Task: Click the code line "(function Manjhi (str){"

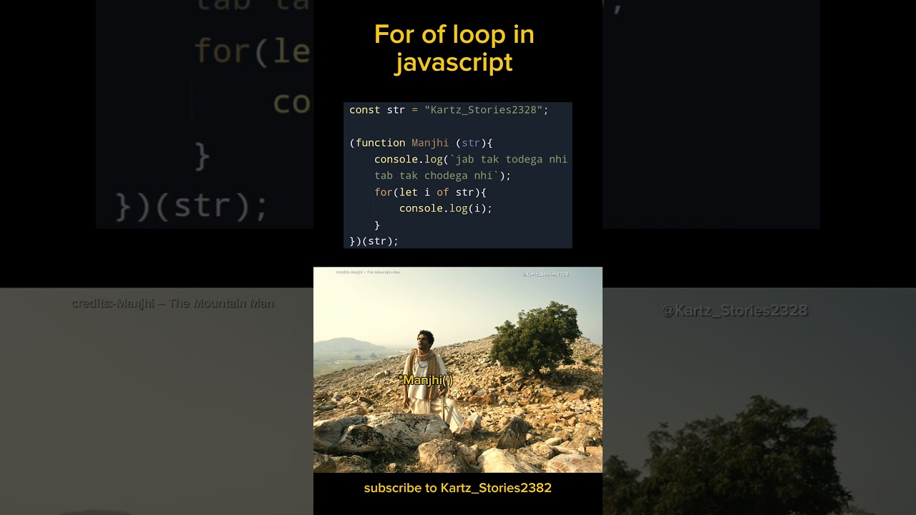Action: 421,143
